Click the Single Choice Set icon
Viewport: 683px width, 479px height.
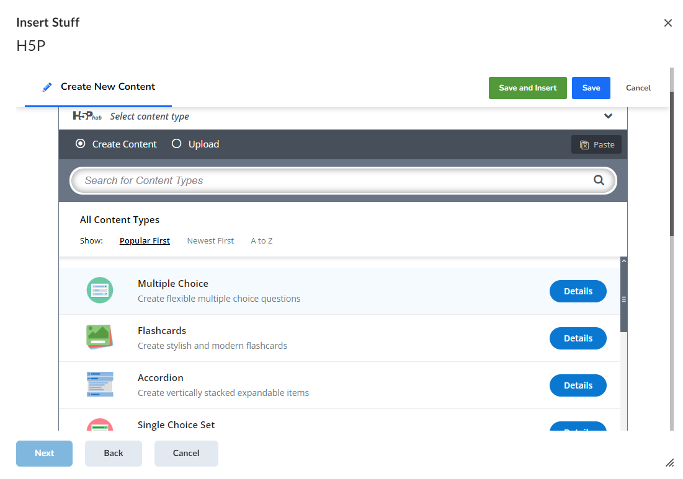100,424
